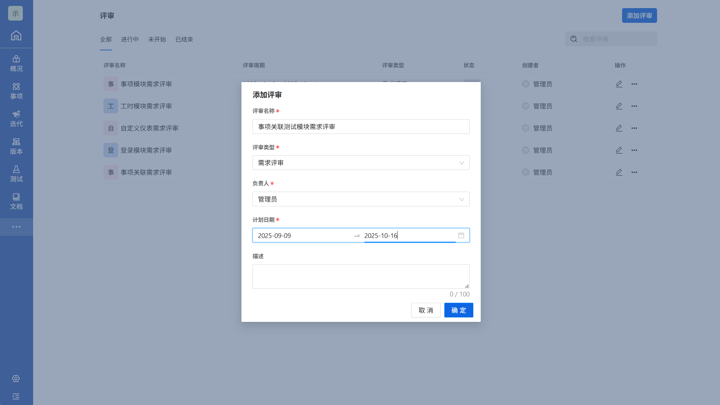Go to 概况 overview section
Image resolution: width=720 pixels, height=405 pixels.
(16, 64)
